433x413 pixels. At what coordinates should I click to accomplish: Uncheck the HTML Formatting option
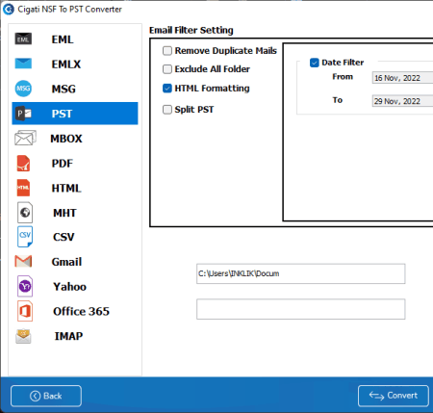[x=167, y=89]
